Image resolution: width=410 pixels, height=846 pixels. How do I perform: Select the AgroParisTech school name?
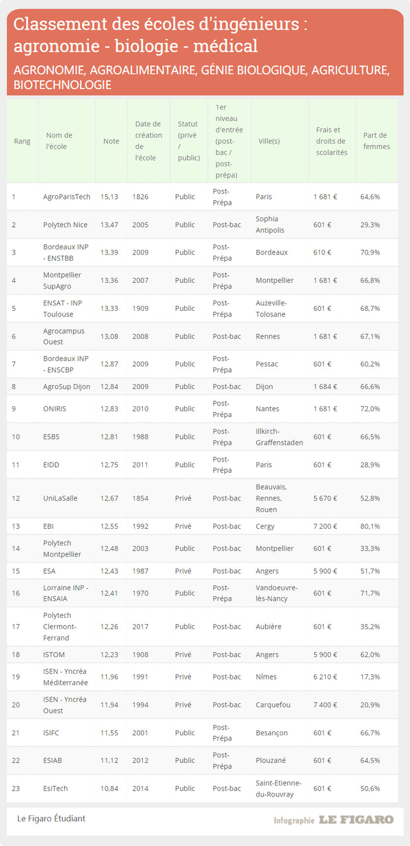tap(67, 197)
